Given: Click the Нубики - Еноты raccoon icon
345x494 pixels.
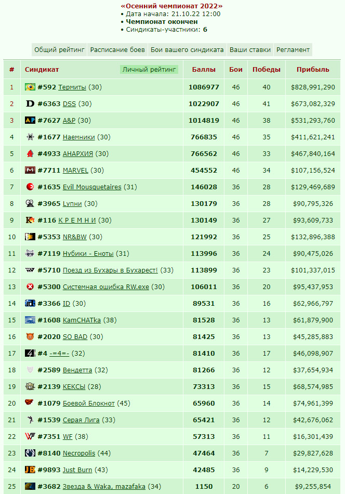Looking at the screenshot, I should click(30, 253).
